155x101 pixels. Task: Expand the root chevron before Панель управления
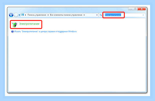pyautogui.click(x=25, y=15)
